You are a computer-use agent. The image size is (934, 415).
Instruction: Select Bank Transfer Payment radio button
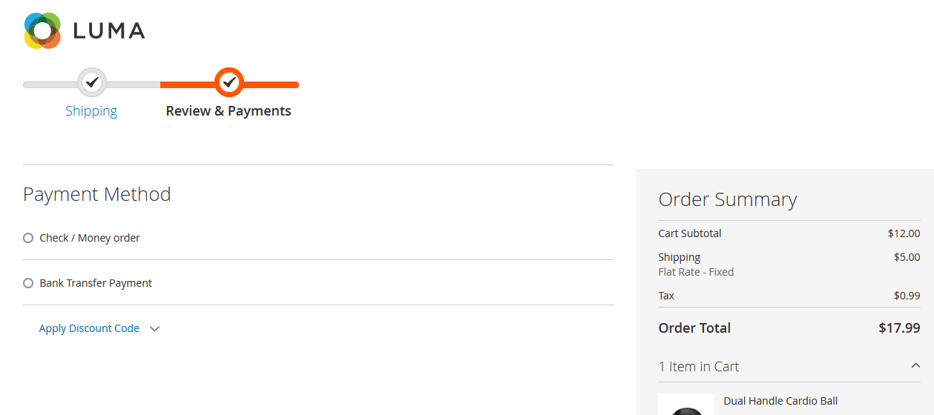point(28,283)
